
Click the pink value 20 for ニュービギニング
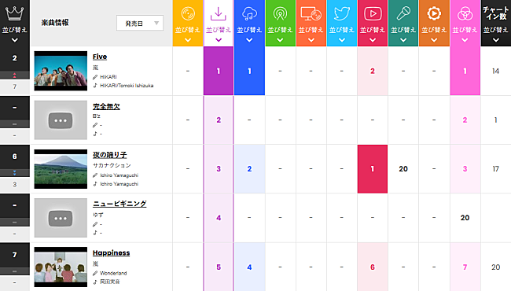(x=465, y=218)
